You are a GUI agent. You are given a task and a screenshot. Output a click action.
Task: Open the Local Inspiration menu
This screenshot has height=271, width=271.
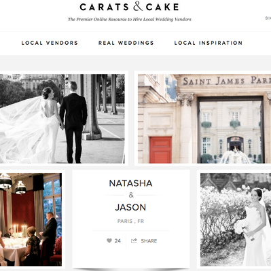pyautogui.click(x=209, y=43)
